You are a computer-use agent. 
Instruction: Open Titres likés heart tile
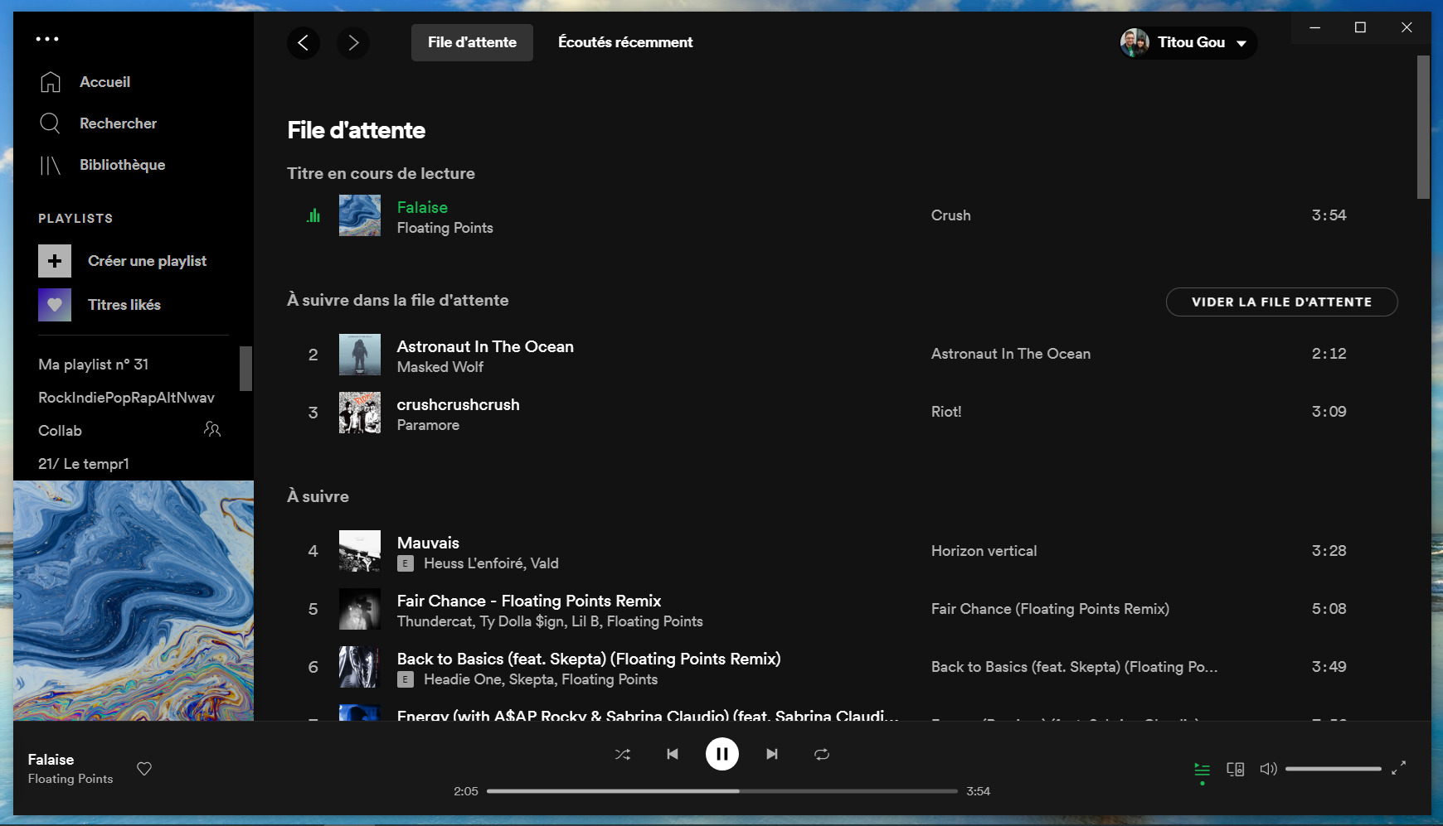pos(55,305)
